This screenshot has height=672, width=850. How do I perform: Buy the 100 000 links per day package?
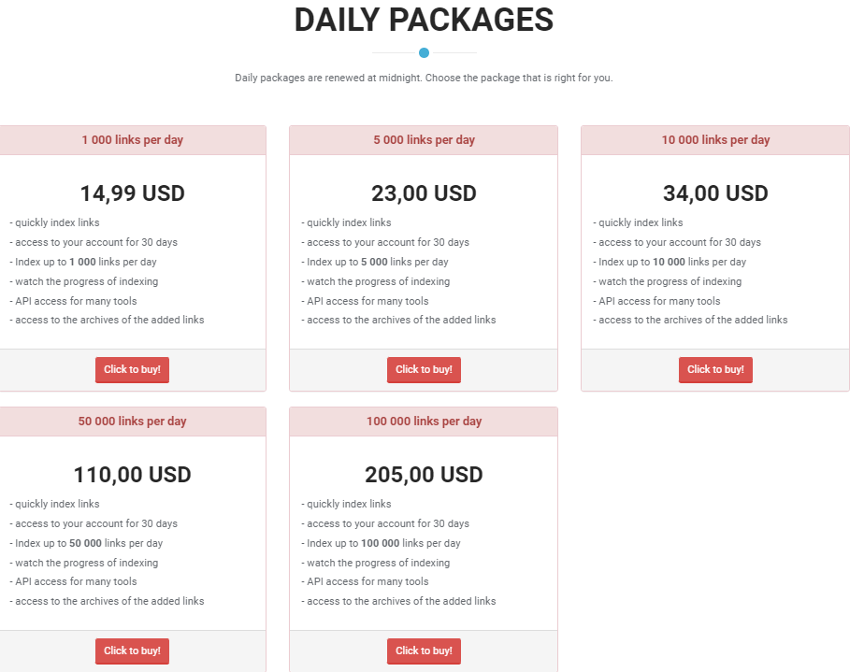tap(424, 651)
